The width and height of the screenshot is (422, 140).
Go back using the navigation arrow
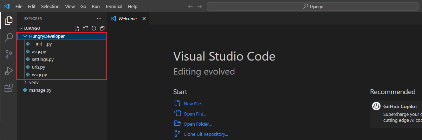(190, 6)
